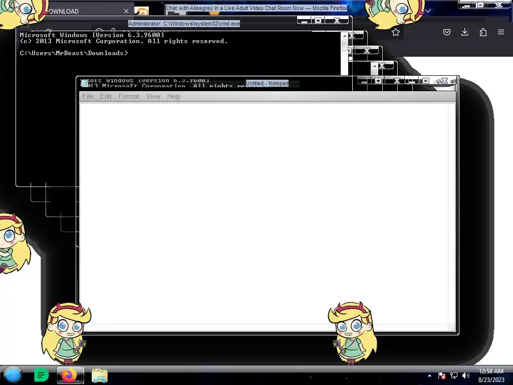Viewport: 513px width, 385px height.
Task: Click inside the Notepad text area
Action: pyautogui.click(x=265, y=213)
